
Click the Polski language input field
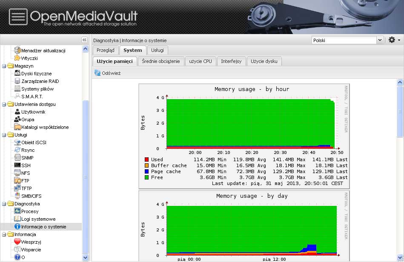[344, 40]
